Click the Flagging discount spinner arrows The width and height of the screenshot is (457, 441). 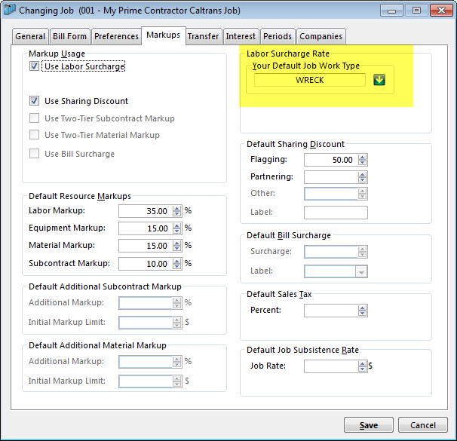point(363,160)
